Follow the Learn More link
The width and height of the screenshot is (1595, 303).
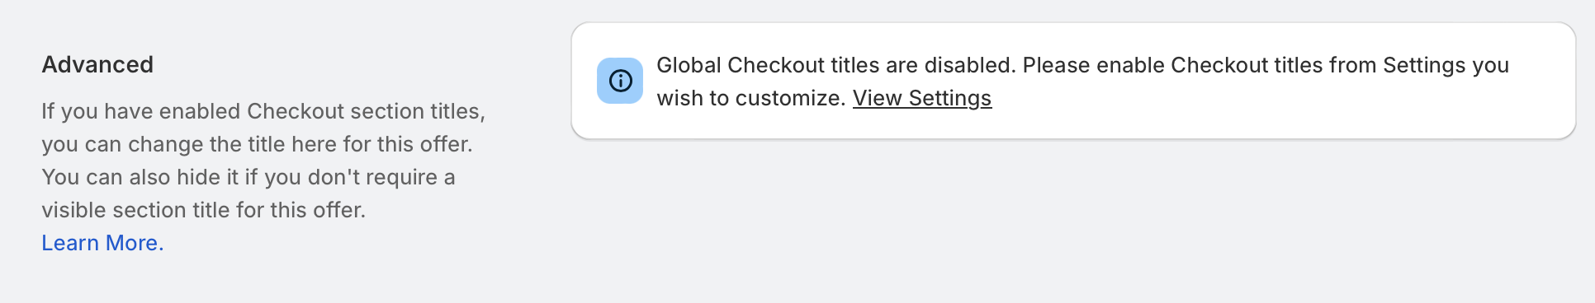click(x=103, y=243)
